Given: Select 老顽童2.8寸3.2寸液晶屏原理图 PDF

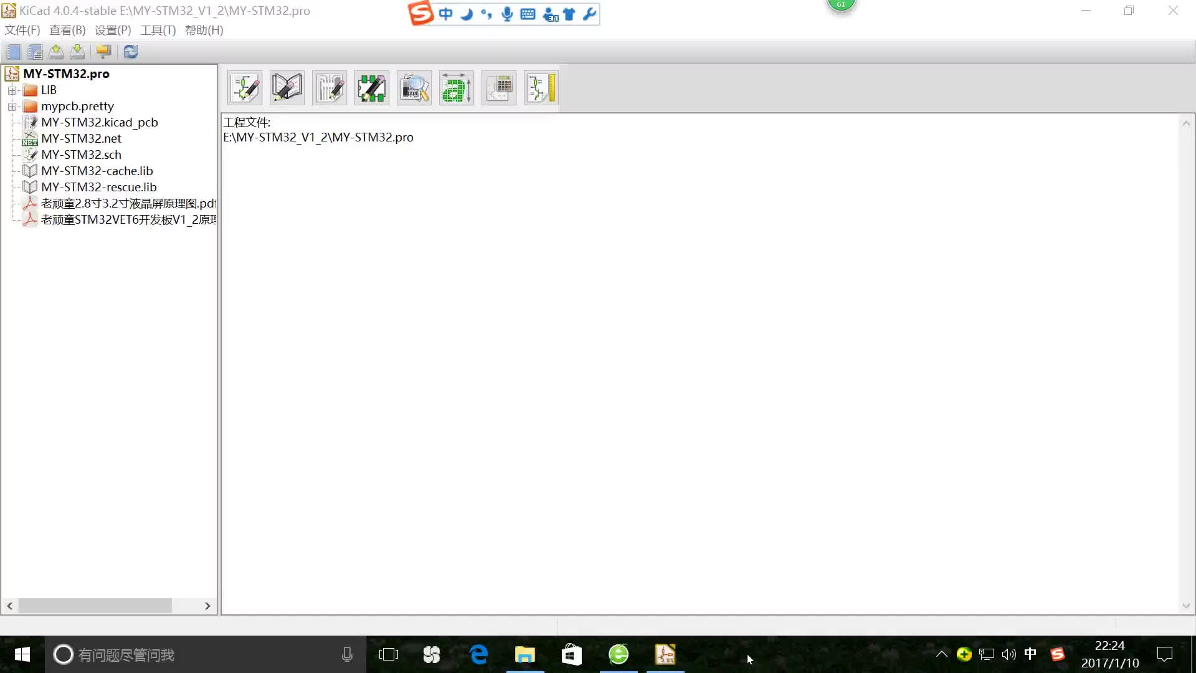Looking at the screenshot, I should [x=128, y=203].
